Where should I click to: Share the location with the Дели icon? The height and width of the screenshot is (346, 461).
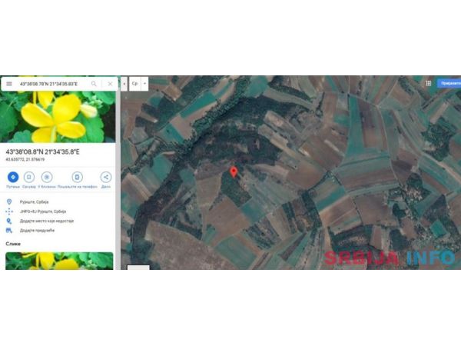[106, 178]
